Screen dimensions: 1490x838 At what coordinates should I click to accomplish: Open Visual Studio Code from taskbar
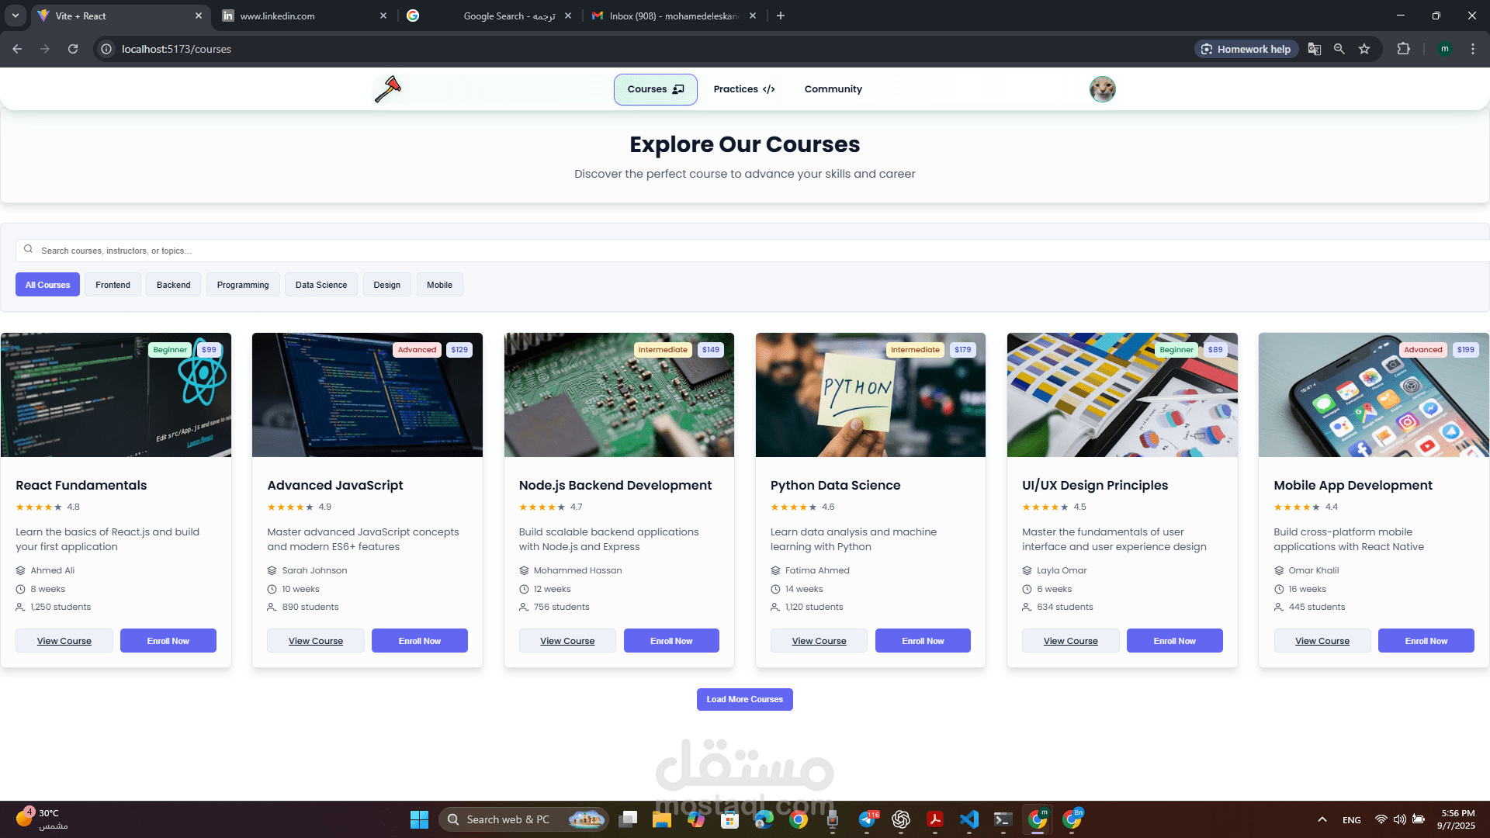(968, 819)
